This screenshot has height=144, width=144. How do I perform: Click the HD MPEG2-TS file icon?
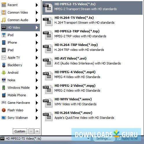[48, 8]
